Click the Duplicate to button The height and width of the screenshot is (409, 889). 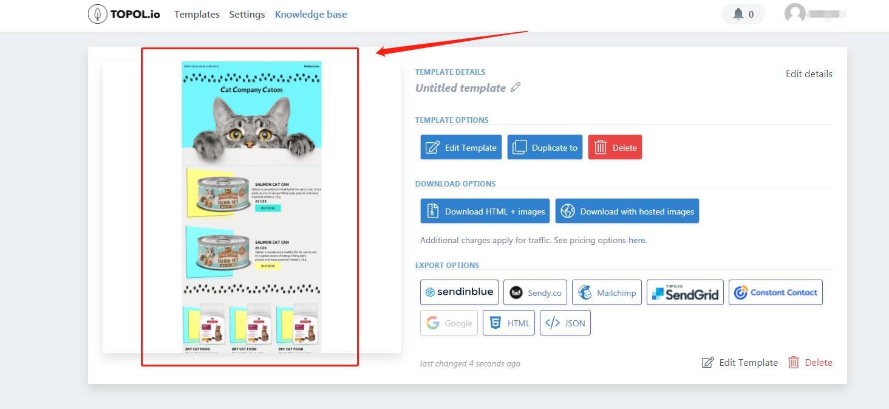[x=545, y=147]
